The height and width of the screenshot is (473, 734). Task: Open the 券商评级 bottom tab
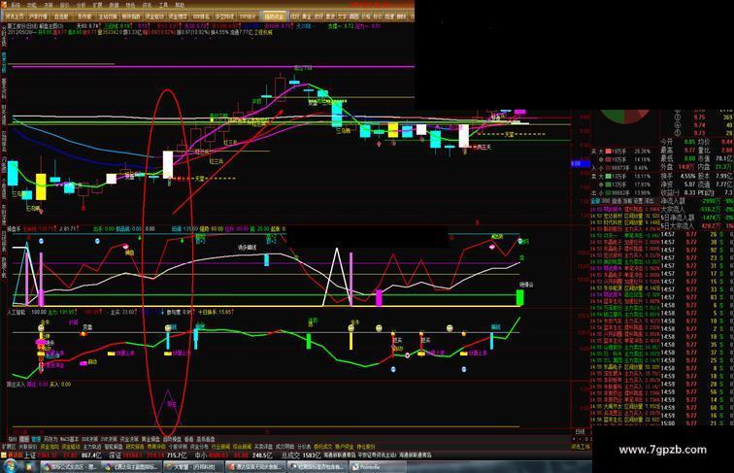(x=156, y=447)
